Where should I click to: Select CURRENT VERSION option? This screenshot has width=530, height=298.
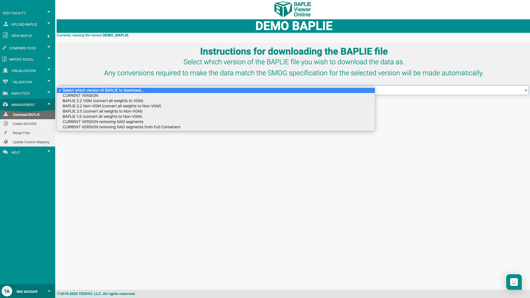(80, 95)
